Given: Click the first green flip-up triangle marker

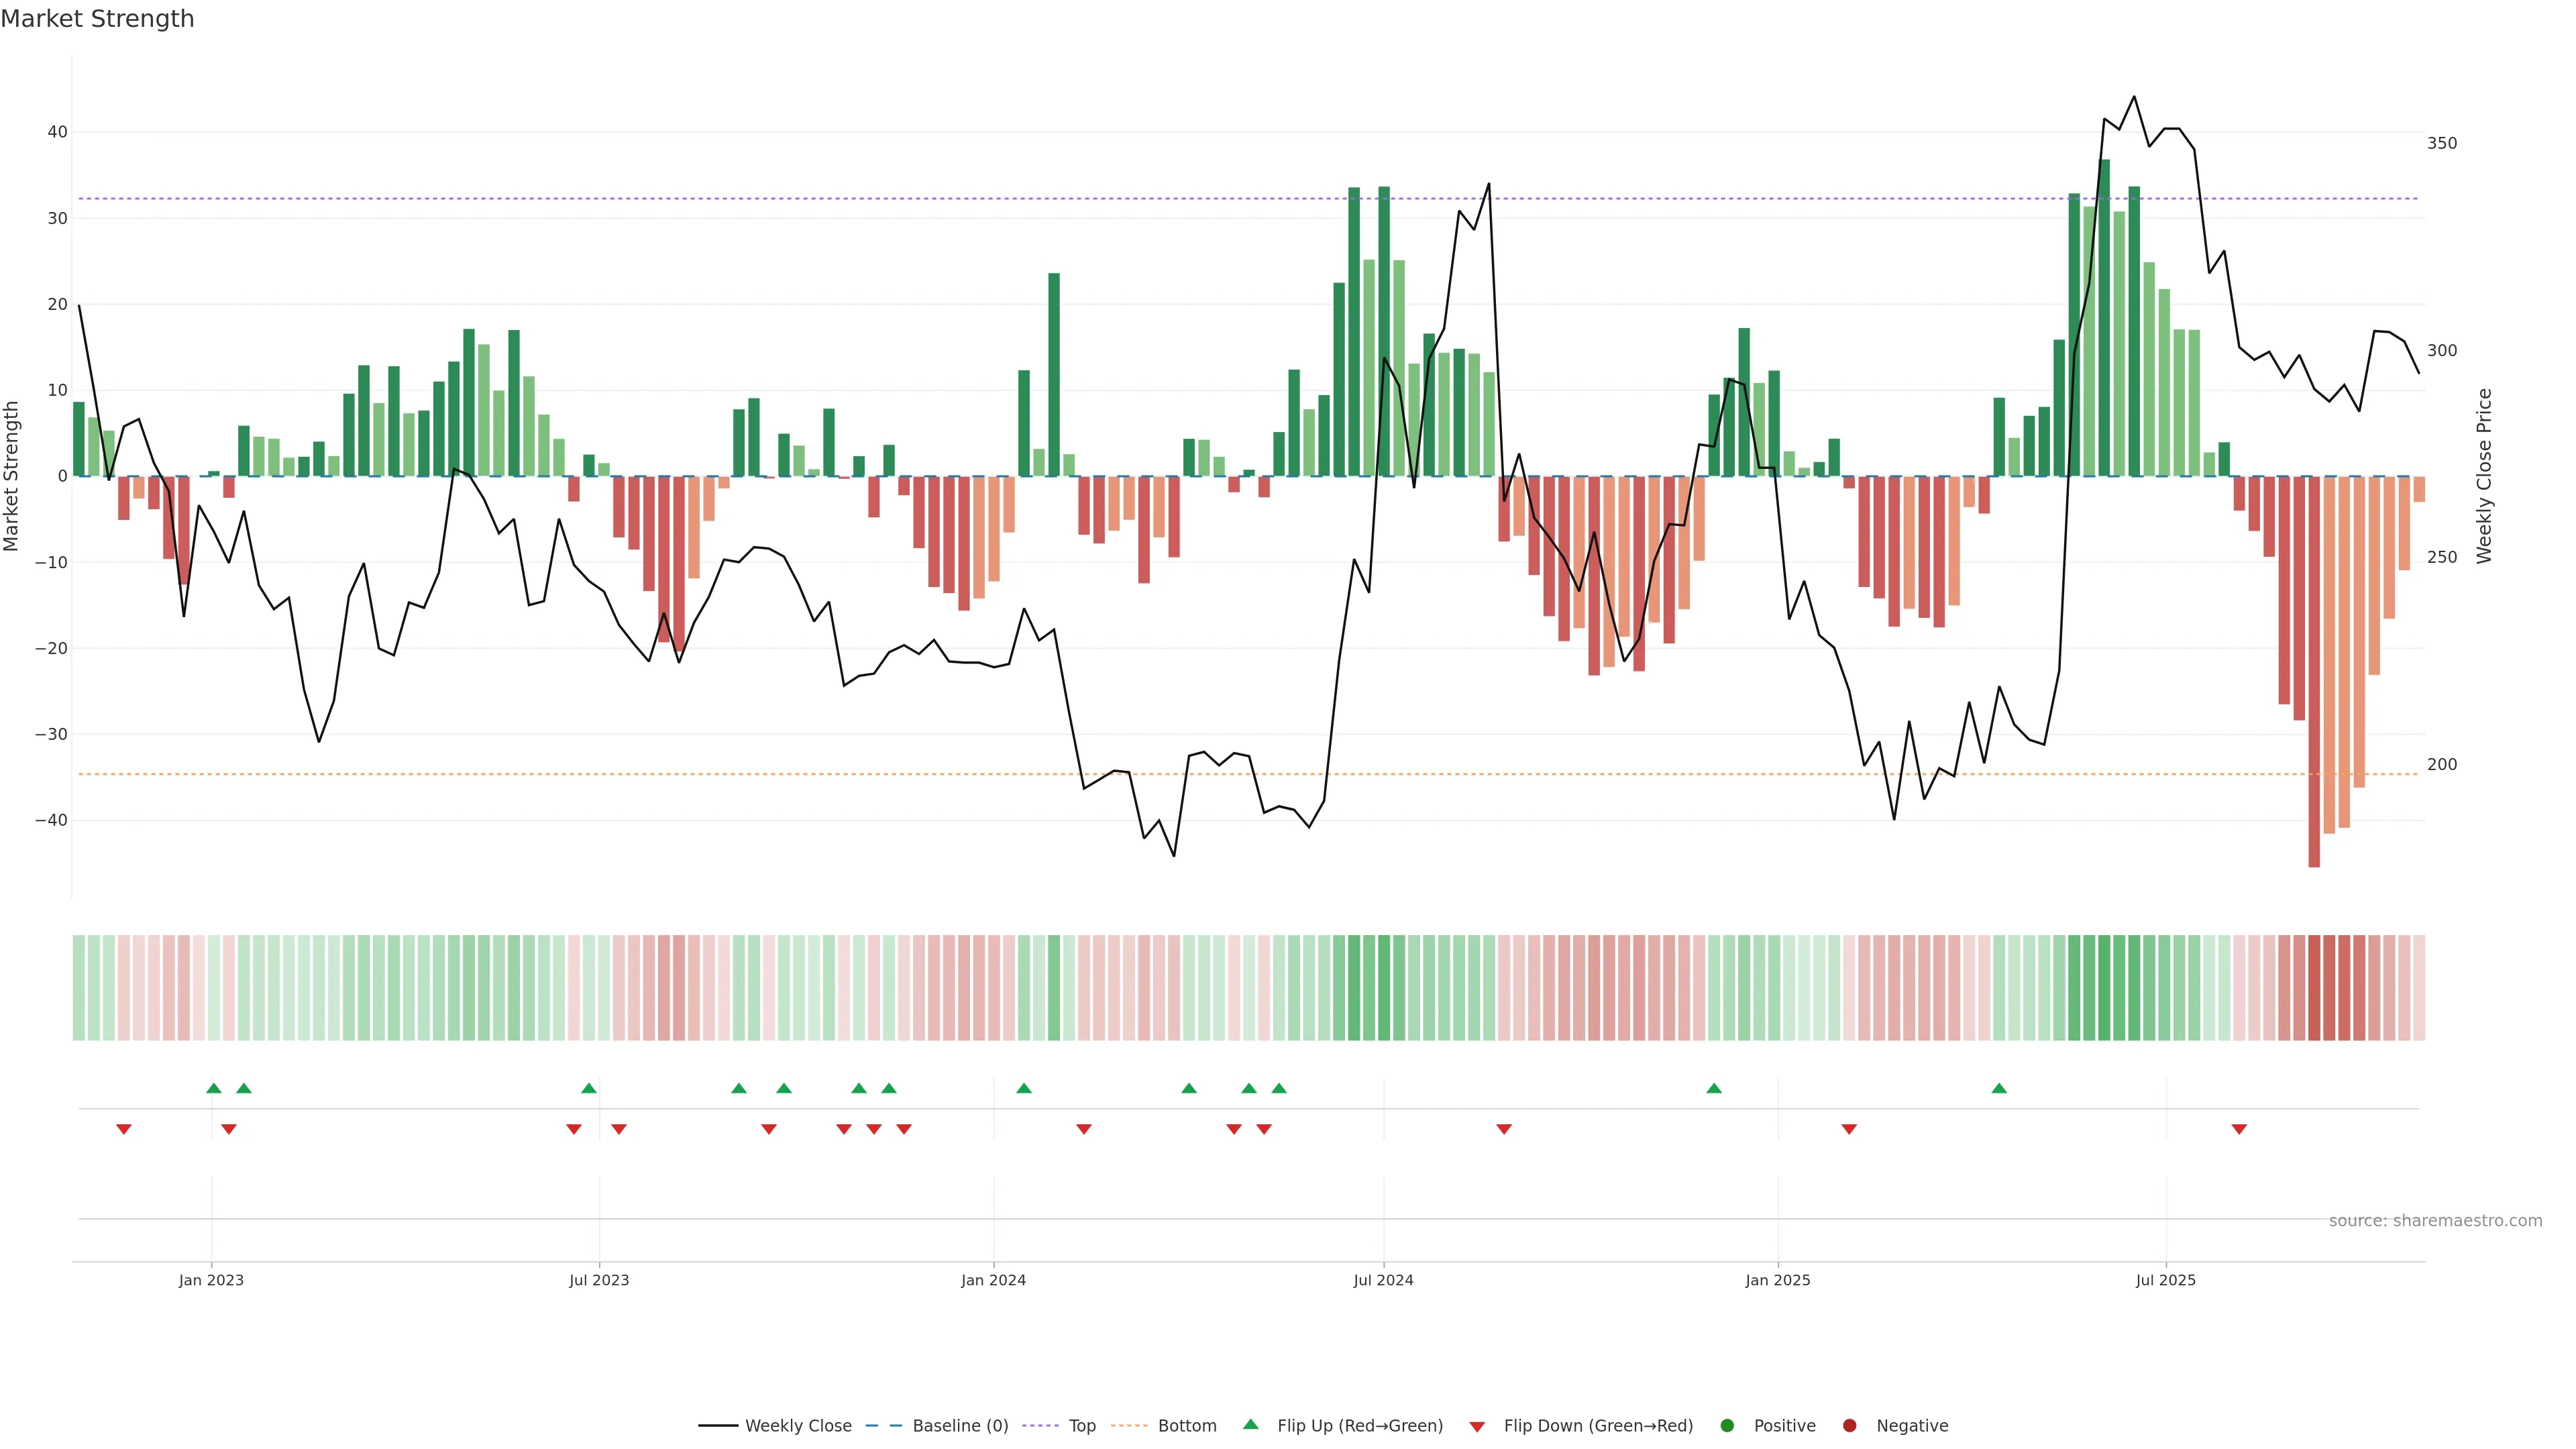Looking at the screenshot, I should click(213, 1088).
